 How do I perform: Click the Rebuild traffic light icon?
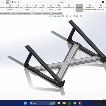12,2
